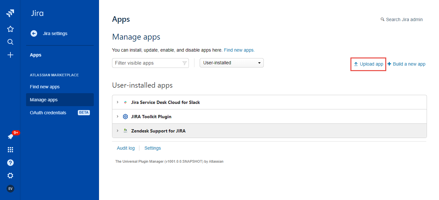Click JIRA Toolkit Plugin name
Screen dimensions: 439x200
click(x=151, y=117)
